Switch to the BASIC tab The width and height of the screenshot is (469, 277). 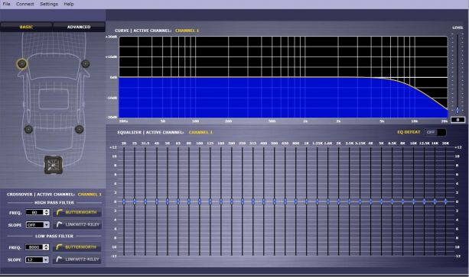26,27
